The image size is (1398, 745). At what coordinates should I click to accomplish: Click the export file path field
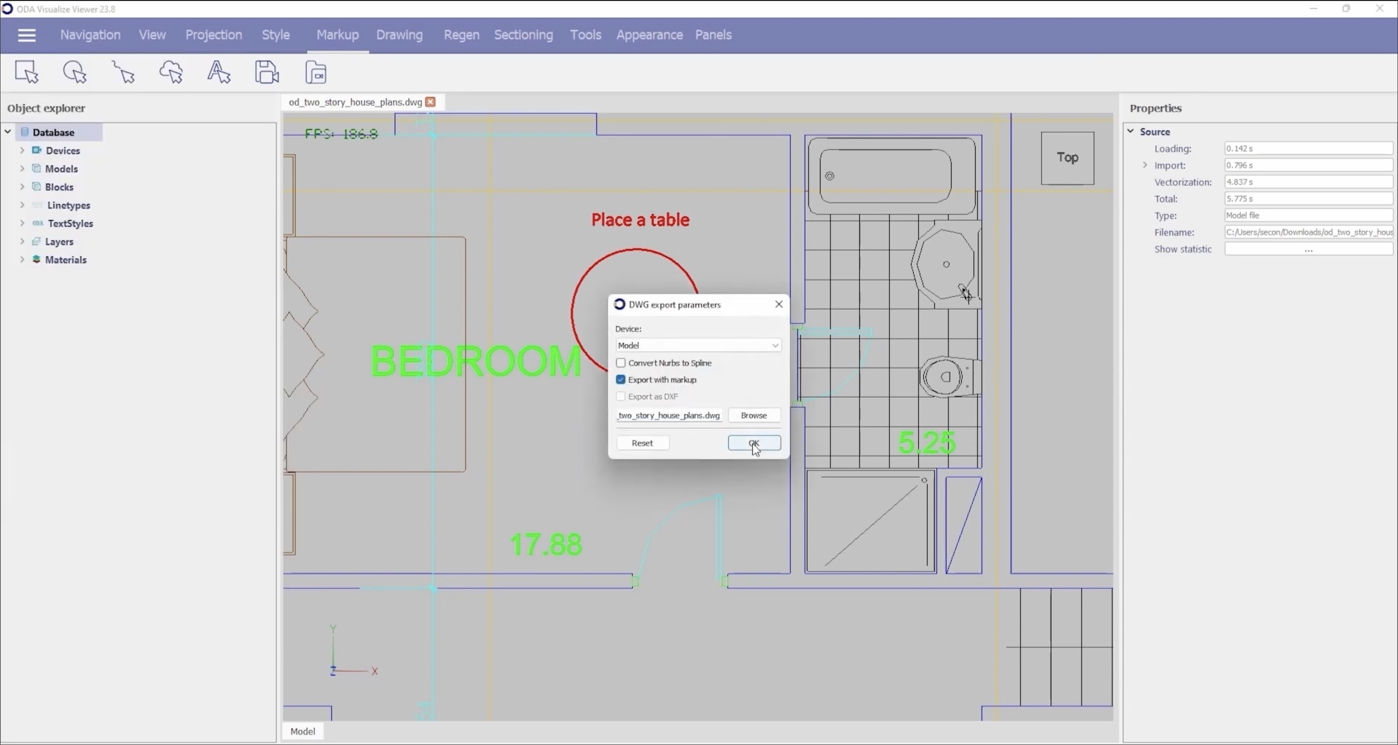click(669, 415)
